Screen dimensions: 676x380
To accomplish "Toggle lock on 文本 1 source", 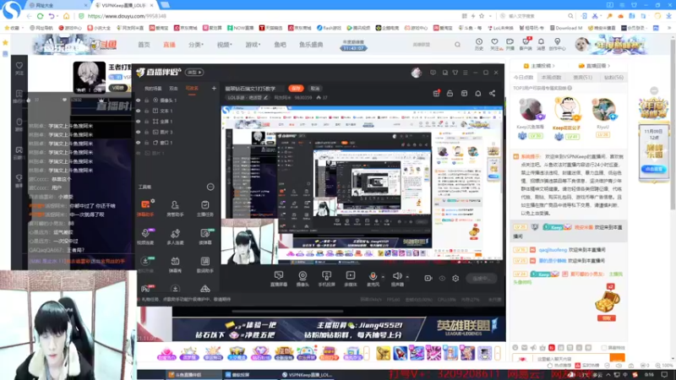I will point(146,111).
